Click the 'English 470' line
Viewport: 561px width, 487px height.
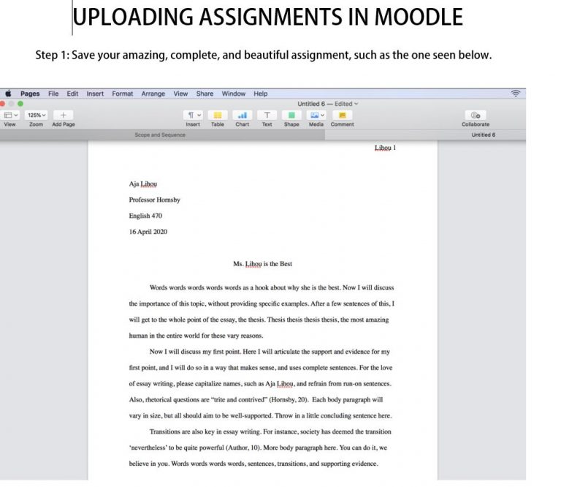[x=145, y=216]
